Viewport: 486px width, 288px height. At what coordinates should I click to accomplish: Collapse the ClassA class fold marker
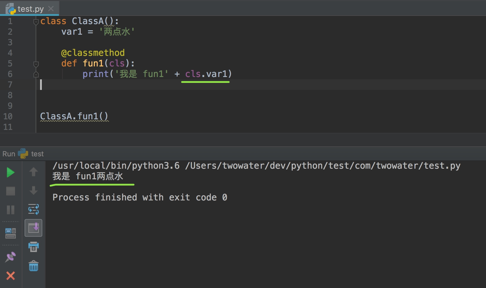[36, 21]
